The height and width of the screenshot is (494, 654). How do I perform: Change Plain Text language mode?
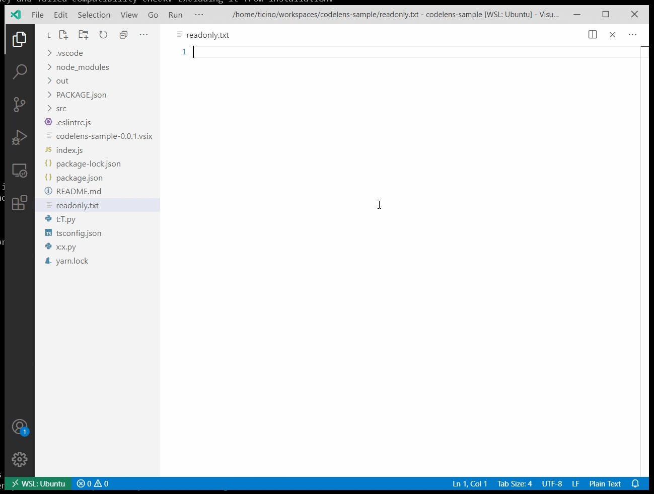[605, 484]
